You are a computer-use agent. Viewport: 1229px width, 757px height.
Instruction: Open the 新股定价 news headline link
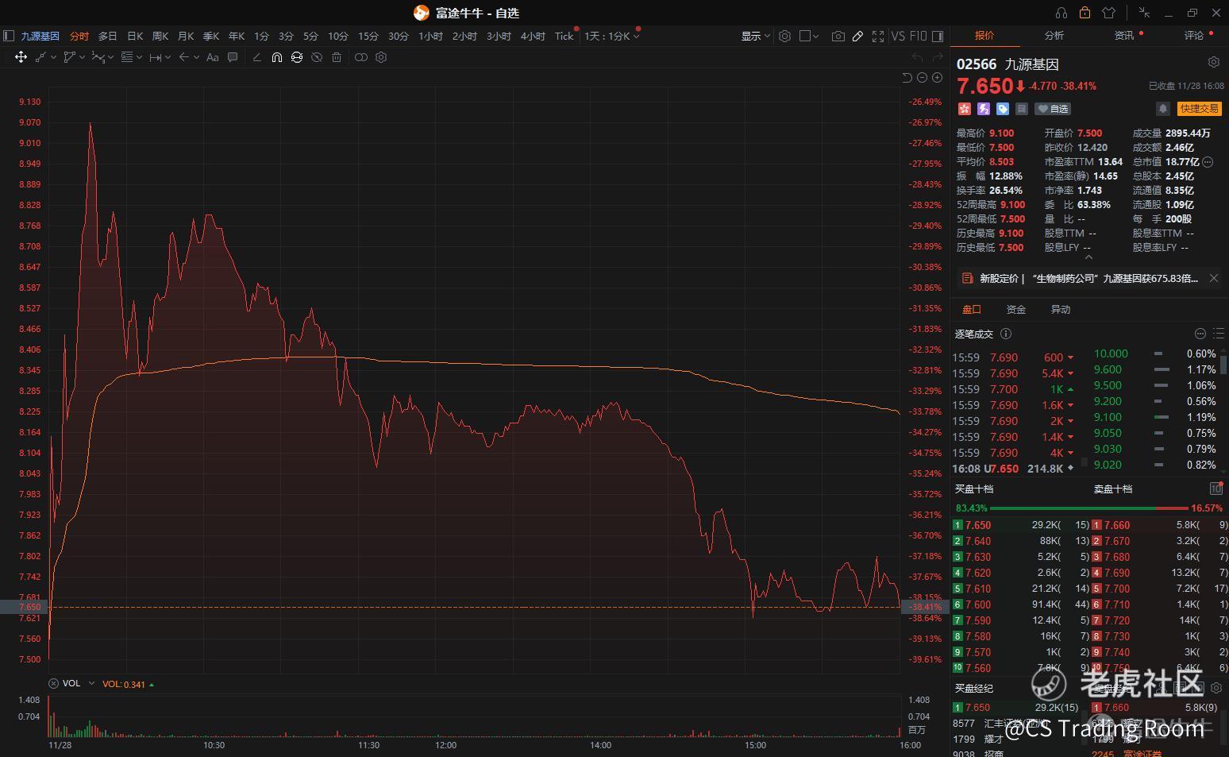click(1088, 279)
